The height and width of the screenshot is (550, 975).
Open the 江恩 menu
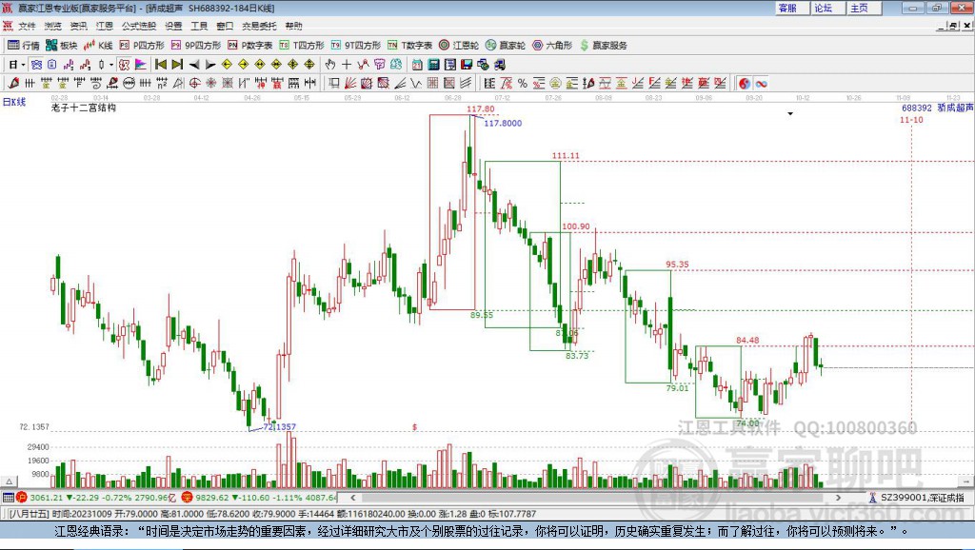[105, 26]
